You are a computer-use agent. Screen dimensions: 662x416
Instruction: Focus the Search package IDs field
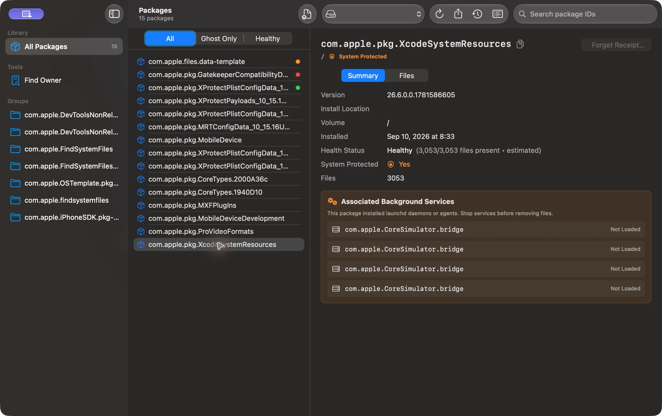pos(585,14)
